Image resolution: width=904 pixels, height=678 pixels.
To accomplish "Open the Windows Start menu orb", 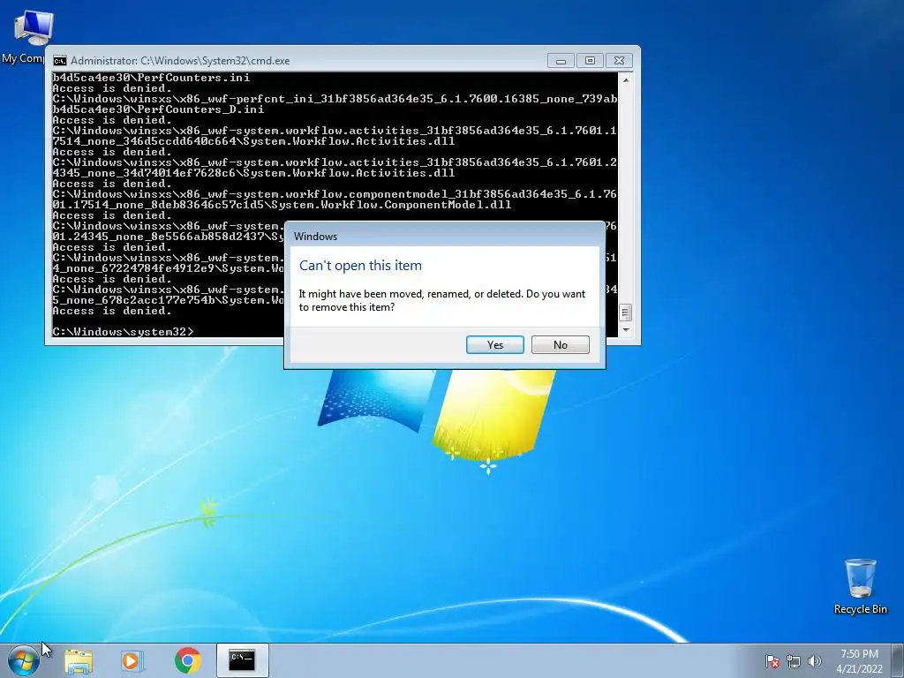I will click(x=24, y=660).
